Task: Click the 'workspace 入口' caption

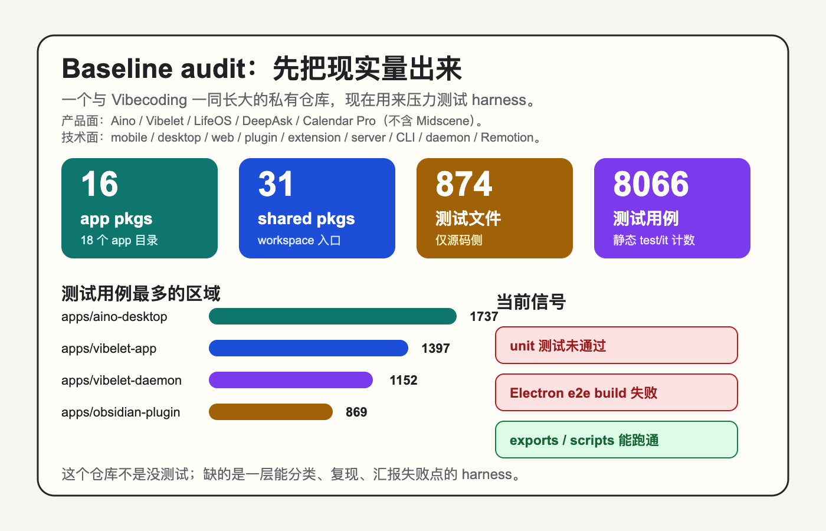Action: point(299,240)
